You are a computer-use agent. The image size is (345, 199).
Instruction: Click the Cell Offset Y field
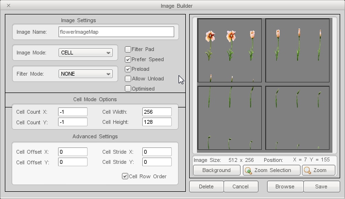[73, 162]
